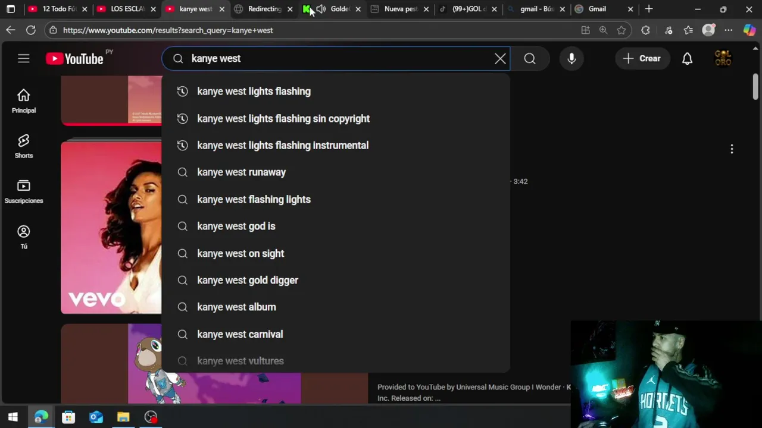Close the Redirecting tab
Image resolution: width=762 pixels, height=428 pixels.
(290, 9)
